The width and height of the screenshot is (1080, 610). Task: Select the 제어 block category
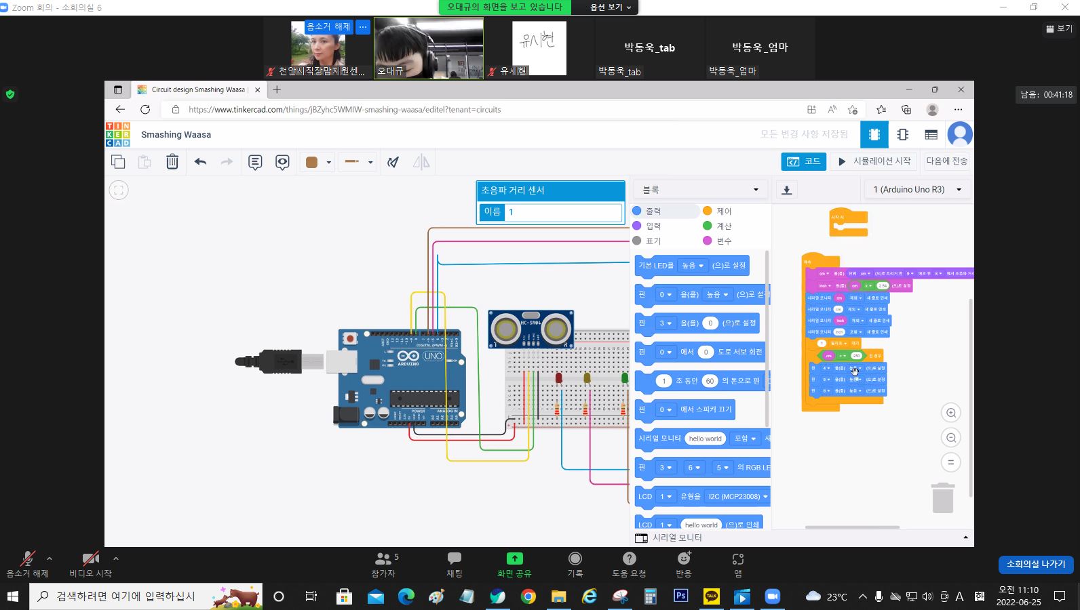(723, 211)
